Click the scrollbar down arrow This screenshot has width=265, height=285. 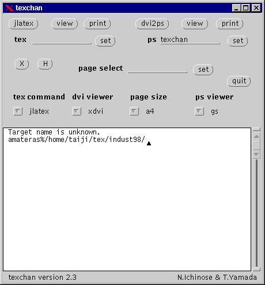pyautogui.click(x=256, y=154)
